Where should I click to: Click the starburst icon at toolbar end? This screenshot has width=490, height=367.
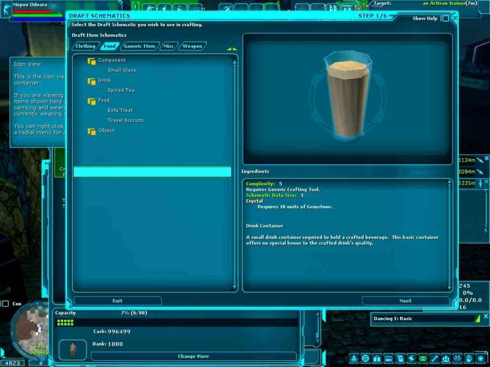pyautogui.click(x=480, y=358)
